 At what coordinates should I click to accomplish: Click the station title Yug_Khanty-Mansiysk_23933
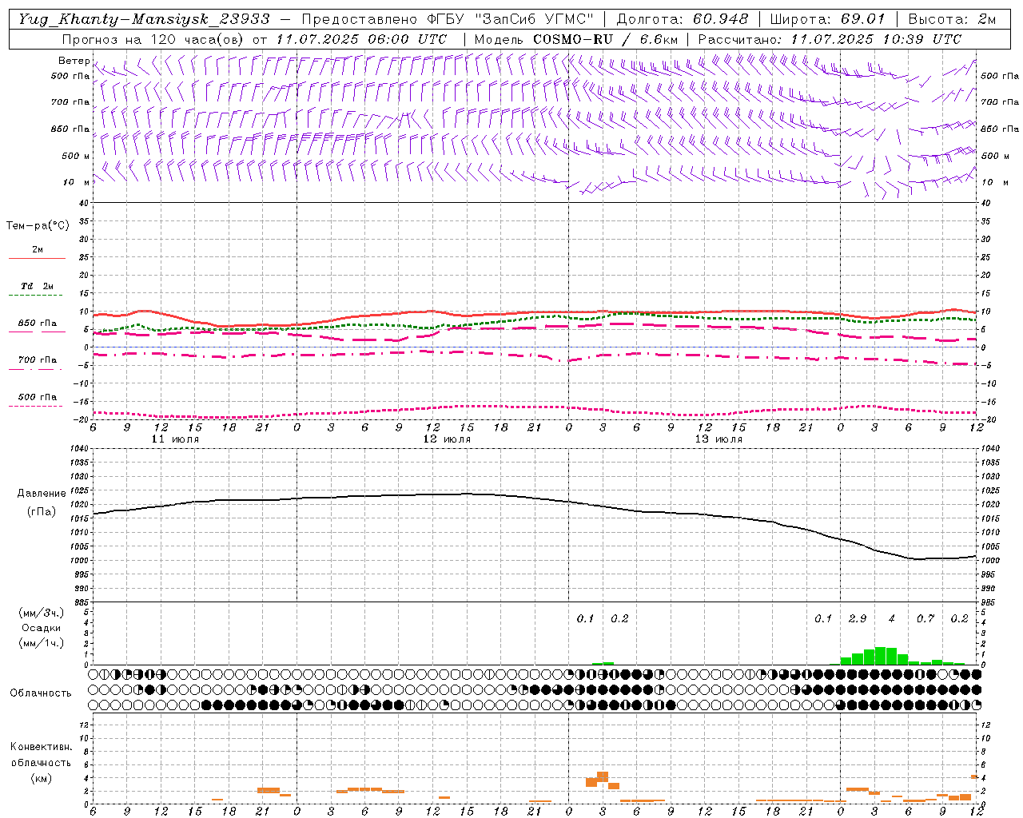pos(144,19)
